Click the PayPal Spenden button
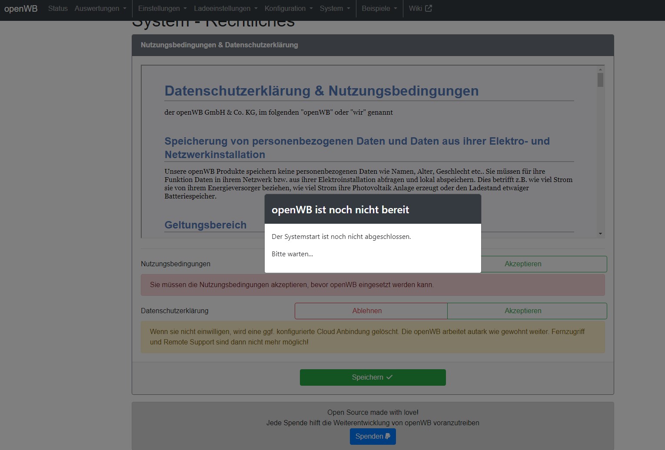The image size is (665, 450). tap(372, 436)
